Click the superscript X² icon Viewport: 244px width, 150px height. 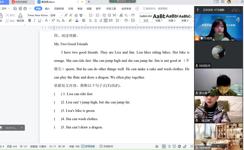(53, 20)
